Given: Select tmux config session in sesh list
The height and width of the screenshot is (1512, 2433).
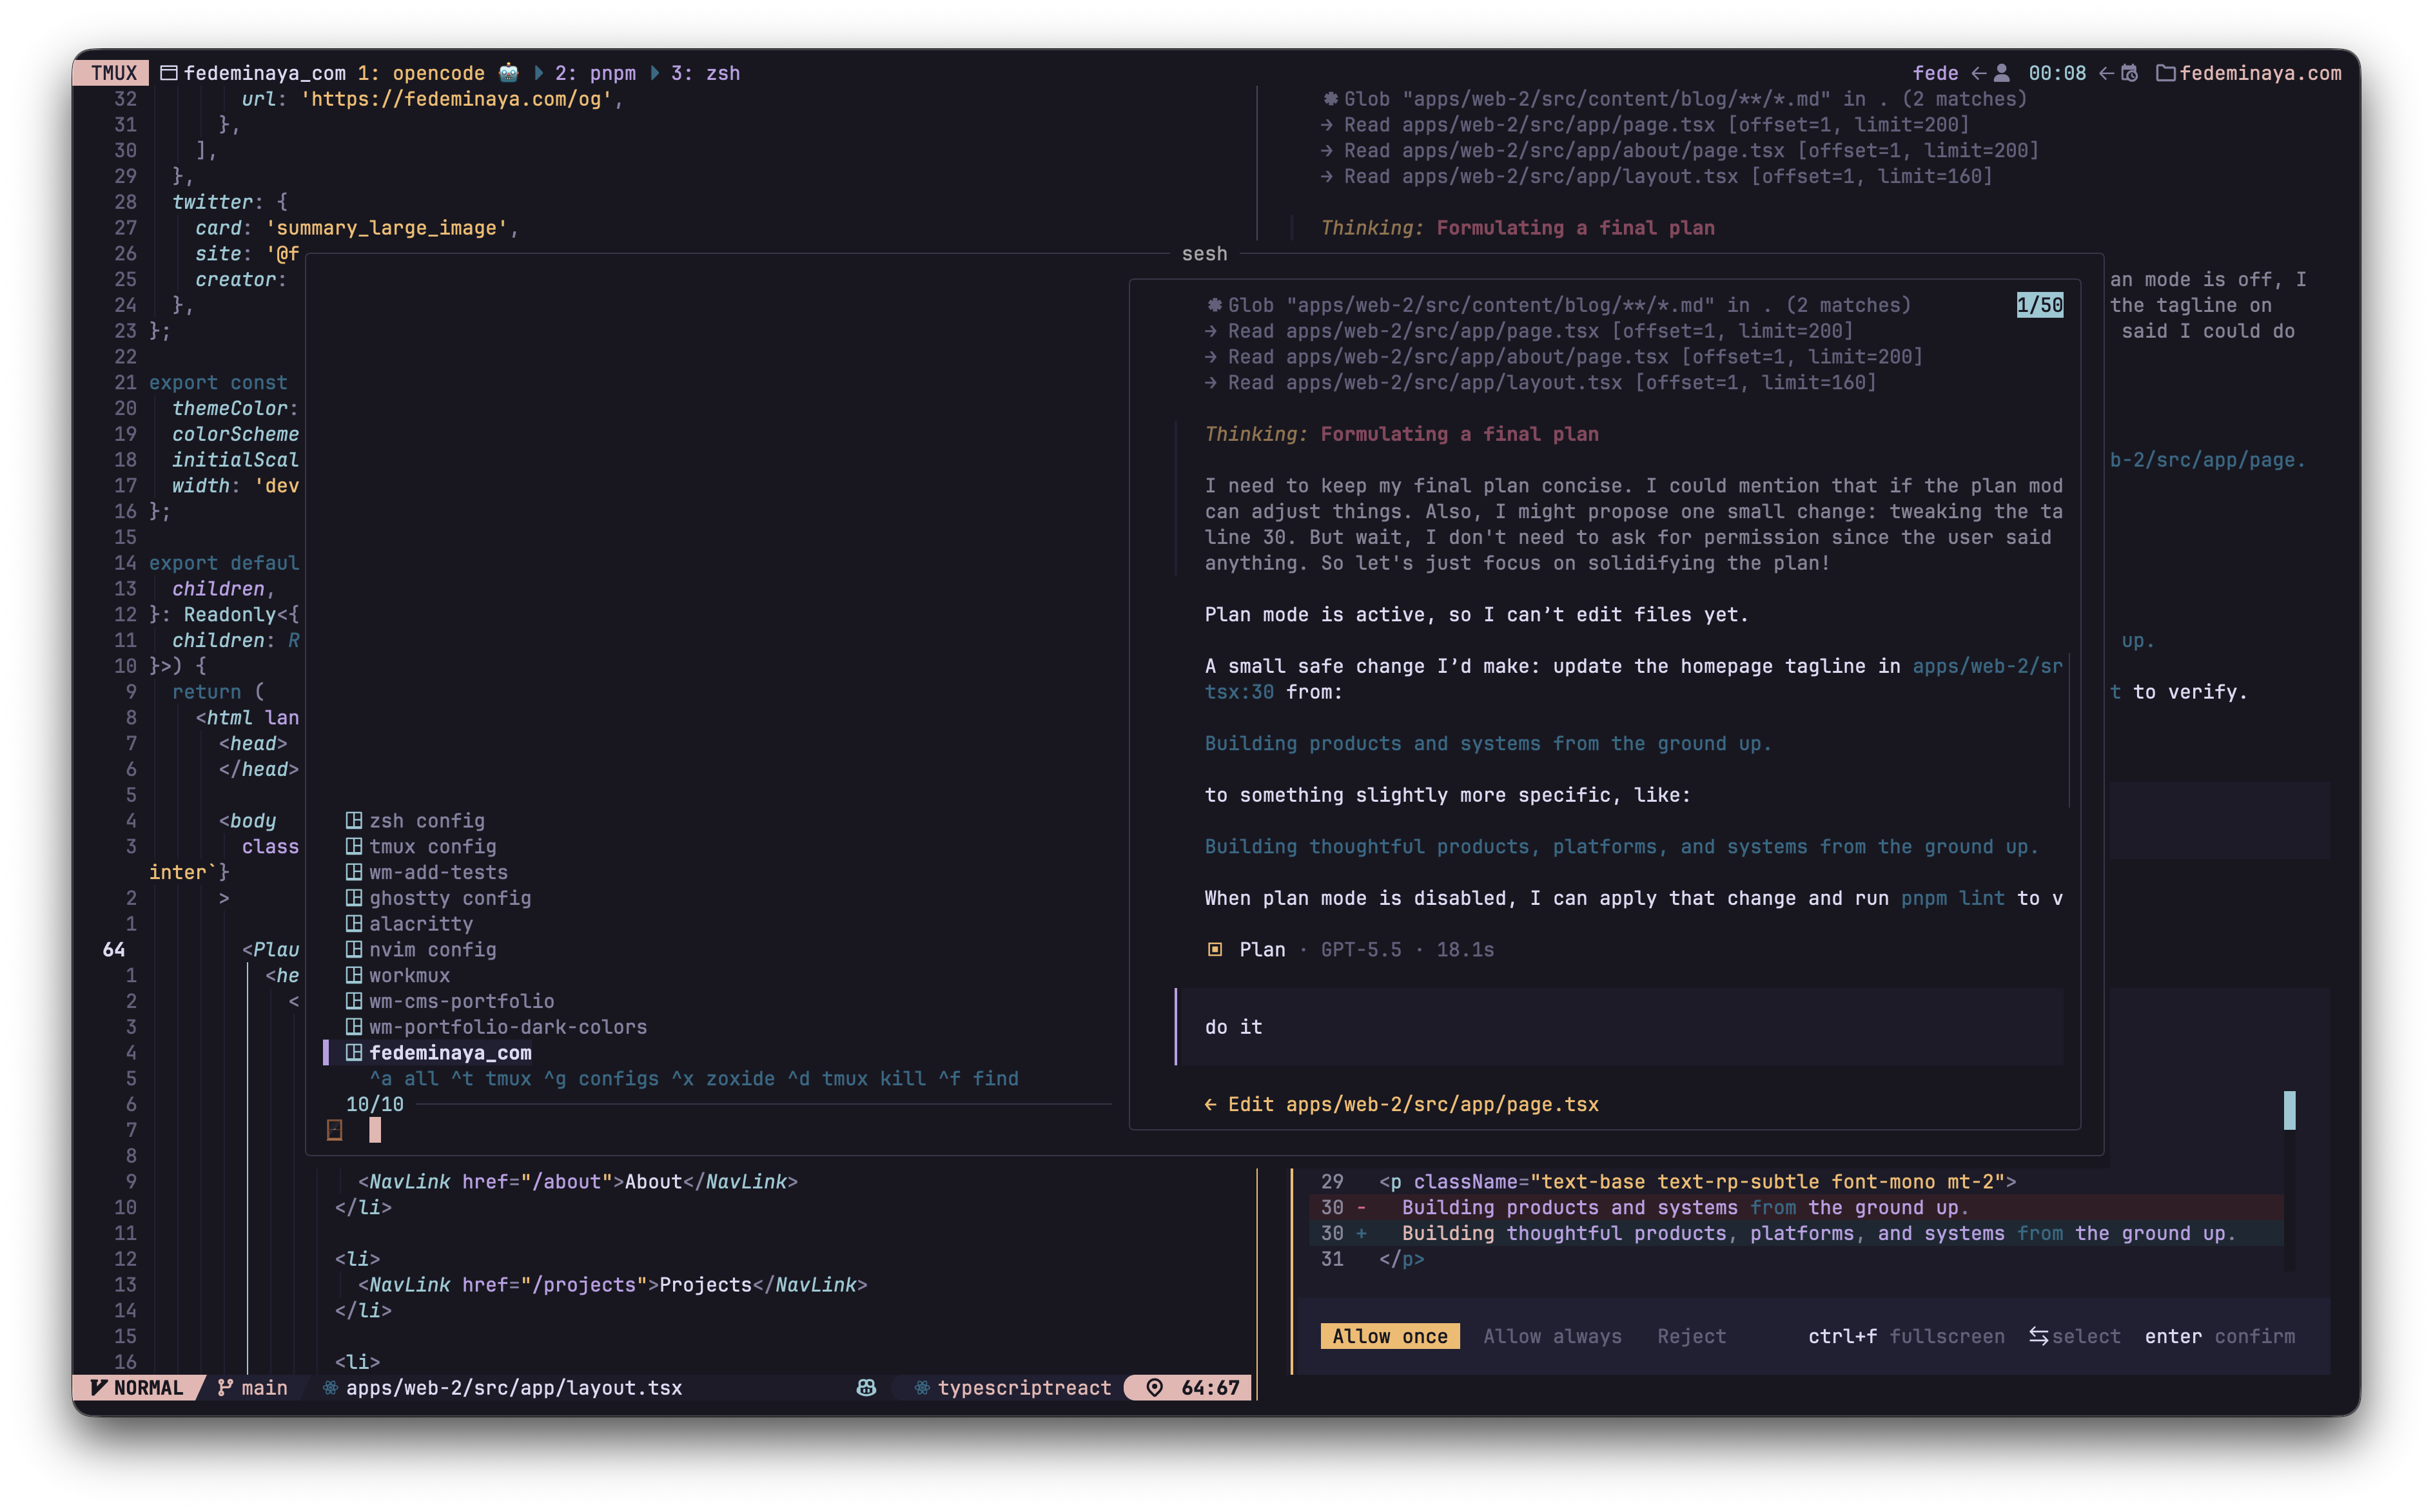Looking at the screenshot, I should 433,846.
